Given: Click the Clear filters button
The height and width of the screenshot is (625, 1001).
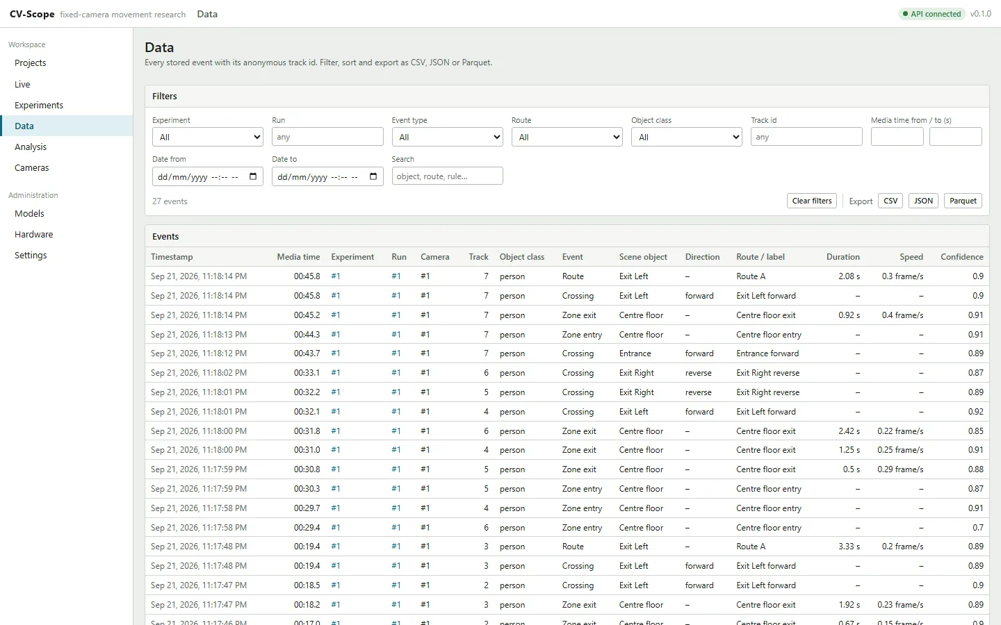Looking at the screenshot, I should (x=812, y=201).
